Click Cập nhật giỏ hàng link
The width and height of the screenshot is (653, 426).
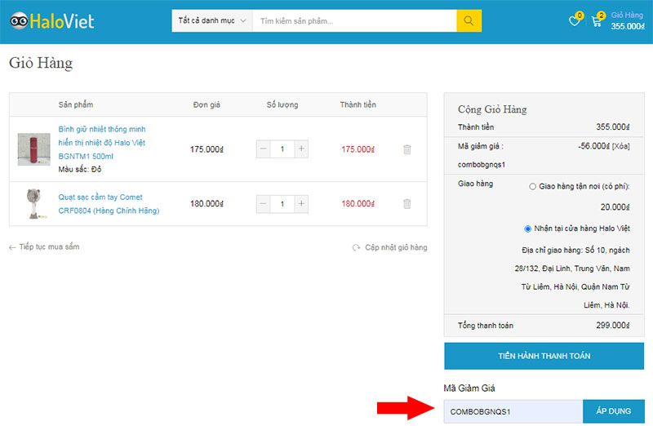[396, 247]
